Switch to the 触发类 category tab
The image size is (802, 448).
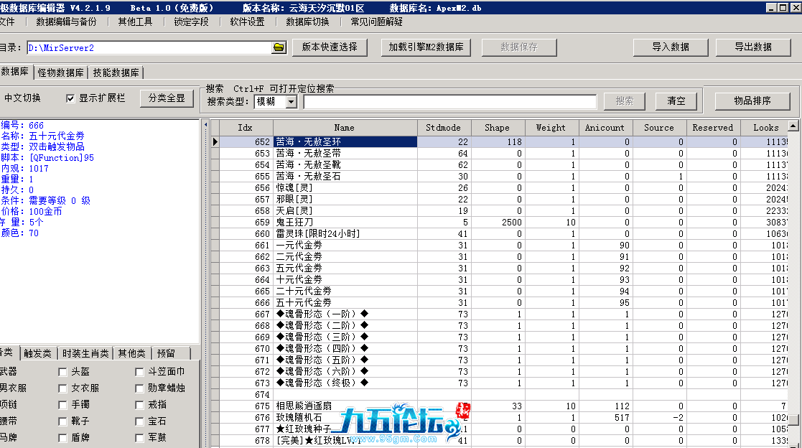coord(37,353)
